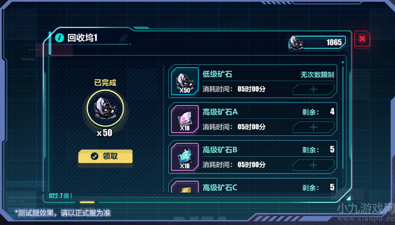The width and height of the screenshot is (395, 225).
Task: Select the 高级矿石C list row
Action: 253,186
